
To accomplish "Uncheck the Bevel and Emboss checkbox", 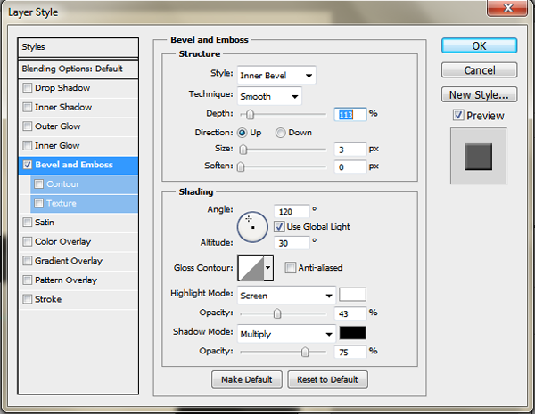I will [x=28, y=165].
